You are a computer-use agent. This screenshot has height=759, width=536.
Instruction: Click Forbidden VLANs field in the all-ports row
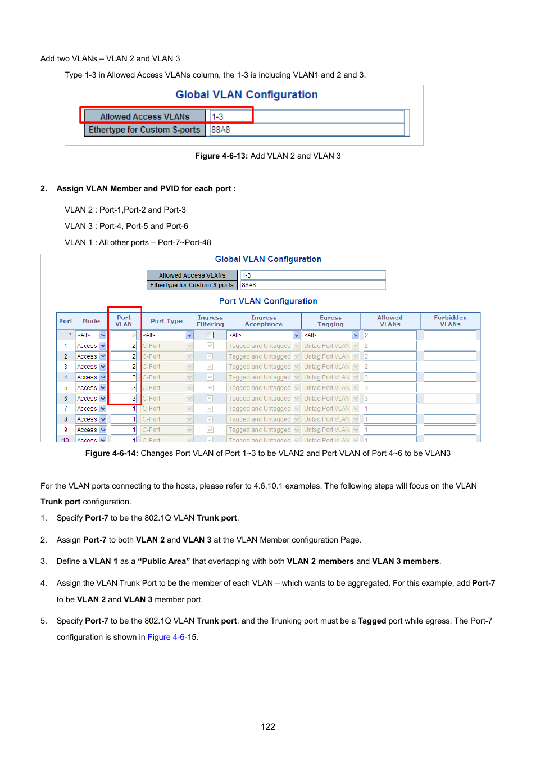(450, 335)
